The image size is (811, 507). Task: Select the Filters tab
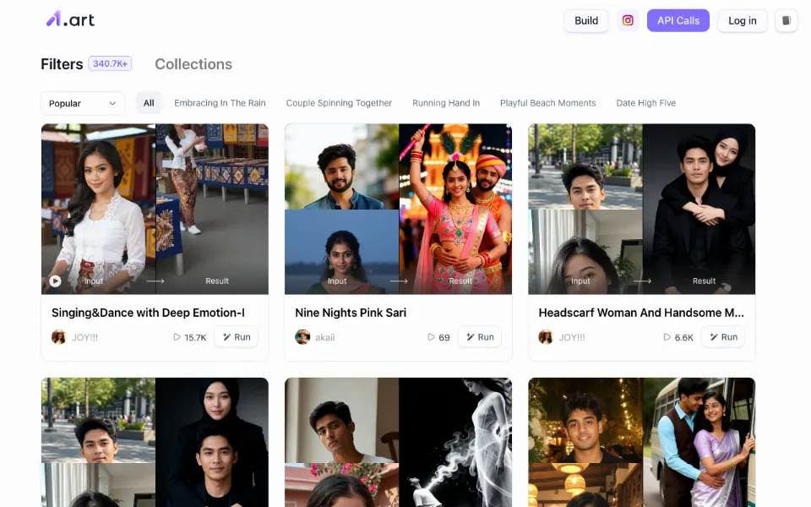tap(62, 64)
